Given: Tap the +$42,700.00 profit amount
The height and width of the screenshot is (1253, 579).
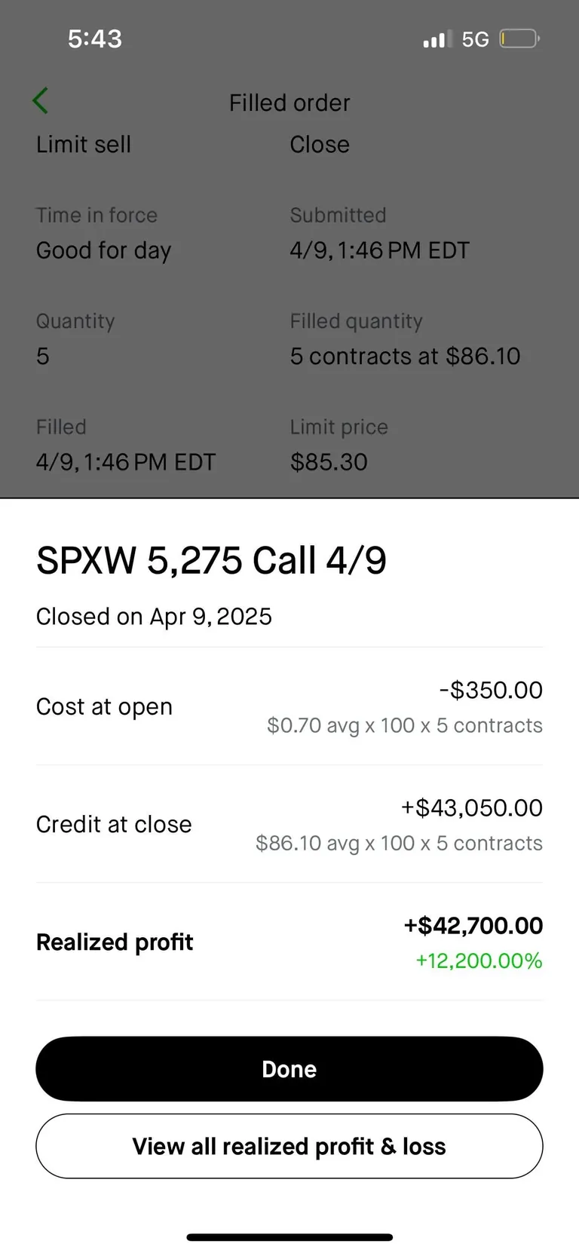Looking at the screenshot, I should pyautogui.click(x=473, y=925).
